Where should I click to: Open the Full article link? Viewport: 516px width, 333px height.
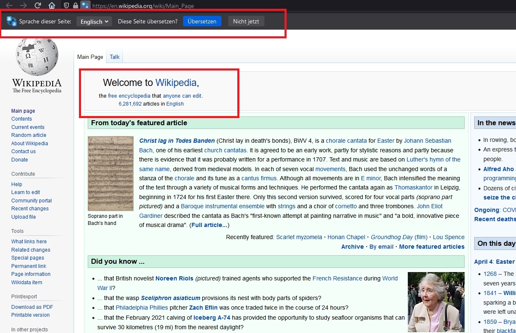(x=209, y=225)
